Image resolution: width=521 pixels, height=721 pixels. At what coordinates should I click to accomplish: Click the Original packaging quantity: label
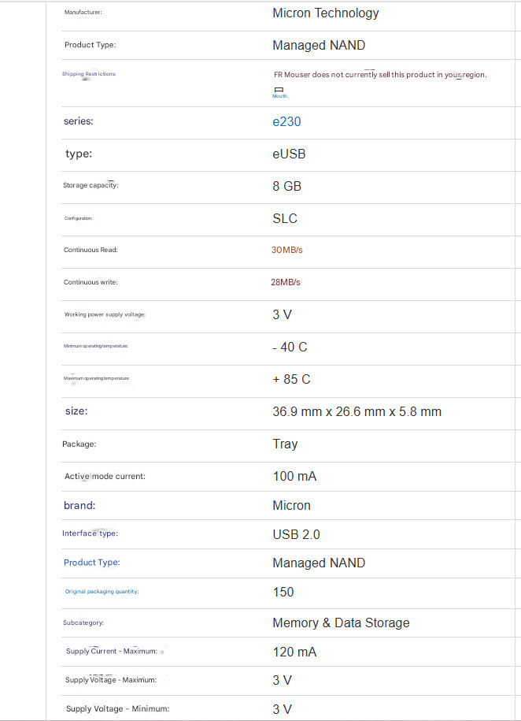102,591
